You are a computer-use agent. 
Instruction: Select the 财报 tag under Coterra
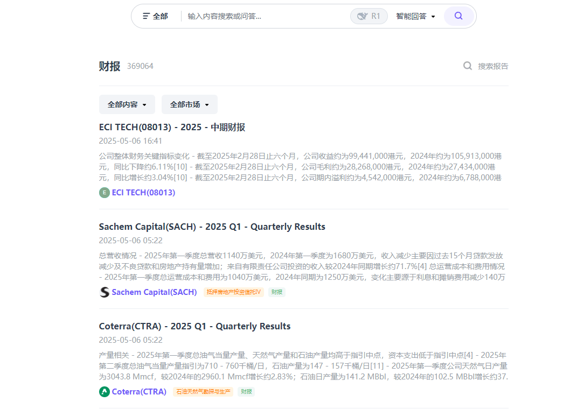(246, 392)
